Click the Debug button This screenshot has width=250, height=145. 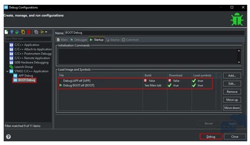(211, 137)
